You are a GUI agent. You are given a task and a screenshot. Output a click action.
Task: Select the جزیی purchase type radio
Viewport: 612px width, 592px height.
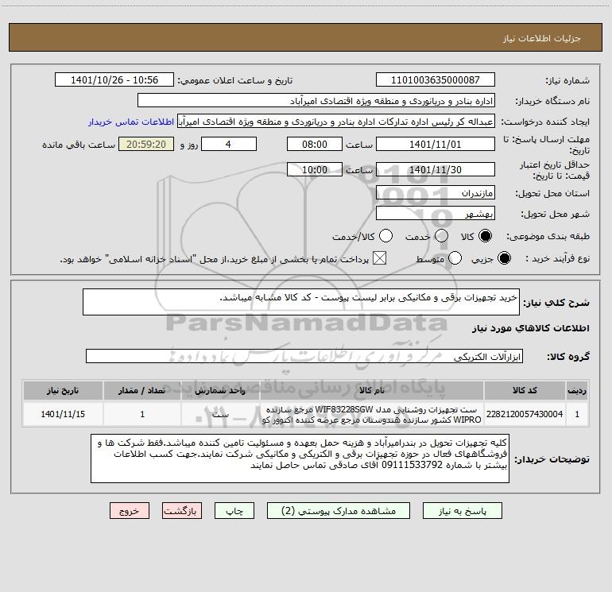point(504,258)
